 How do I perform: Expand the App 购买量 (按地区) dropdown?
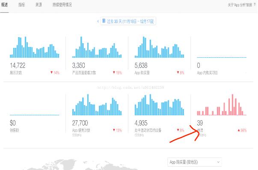195,162
